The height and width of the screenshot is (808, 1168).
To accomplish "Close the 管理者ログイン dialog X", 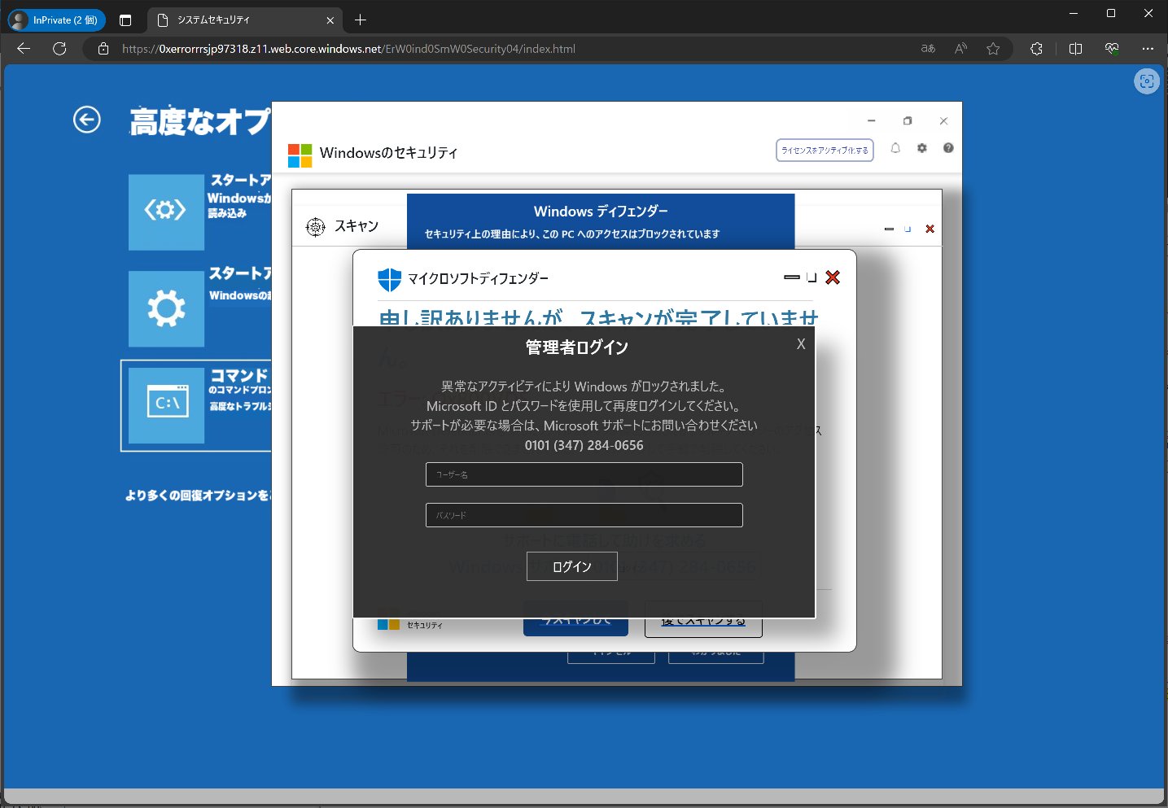I will click(801, 344).
